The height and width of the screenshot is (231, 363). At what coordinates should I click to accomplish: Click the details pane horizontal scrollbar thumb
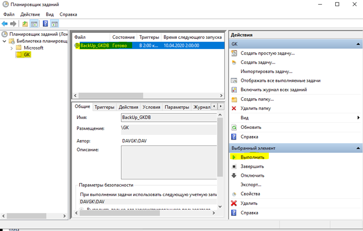coord(120,213)
